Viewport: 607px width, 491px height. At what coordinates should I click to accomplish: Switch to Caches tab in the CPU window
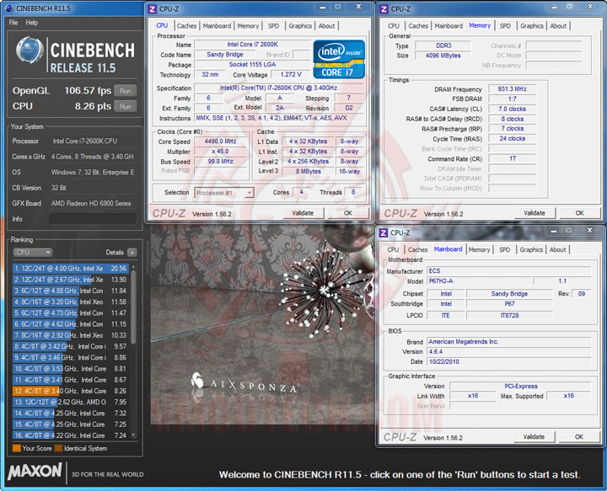(x=186, y=26)
